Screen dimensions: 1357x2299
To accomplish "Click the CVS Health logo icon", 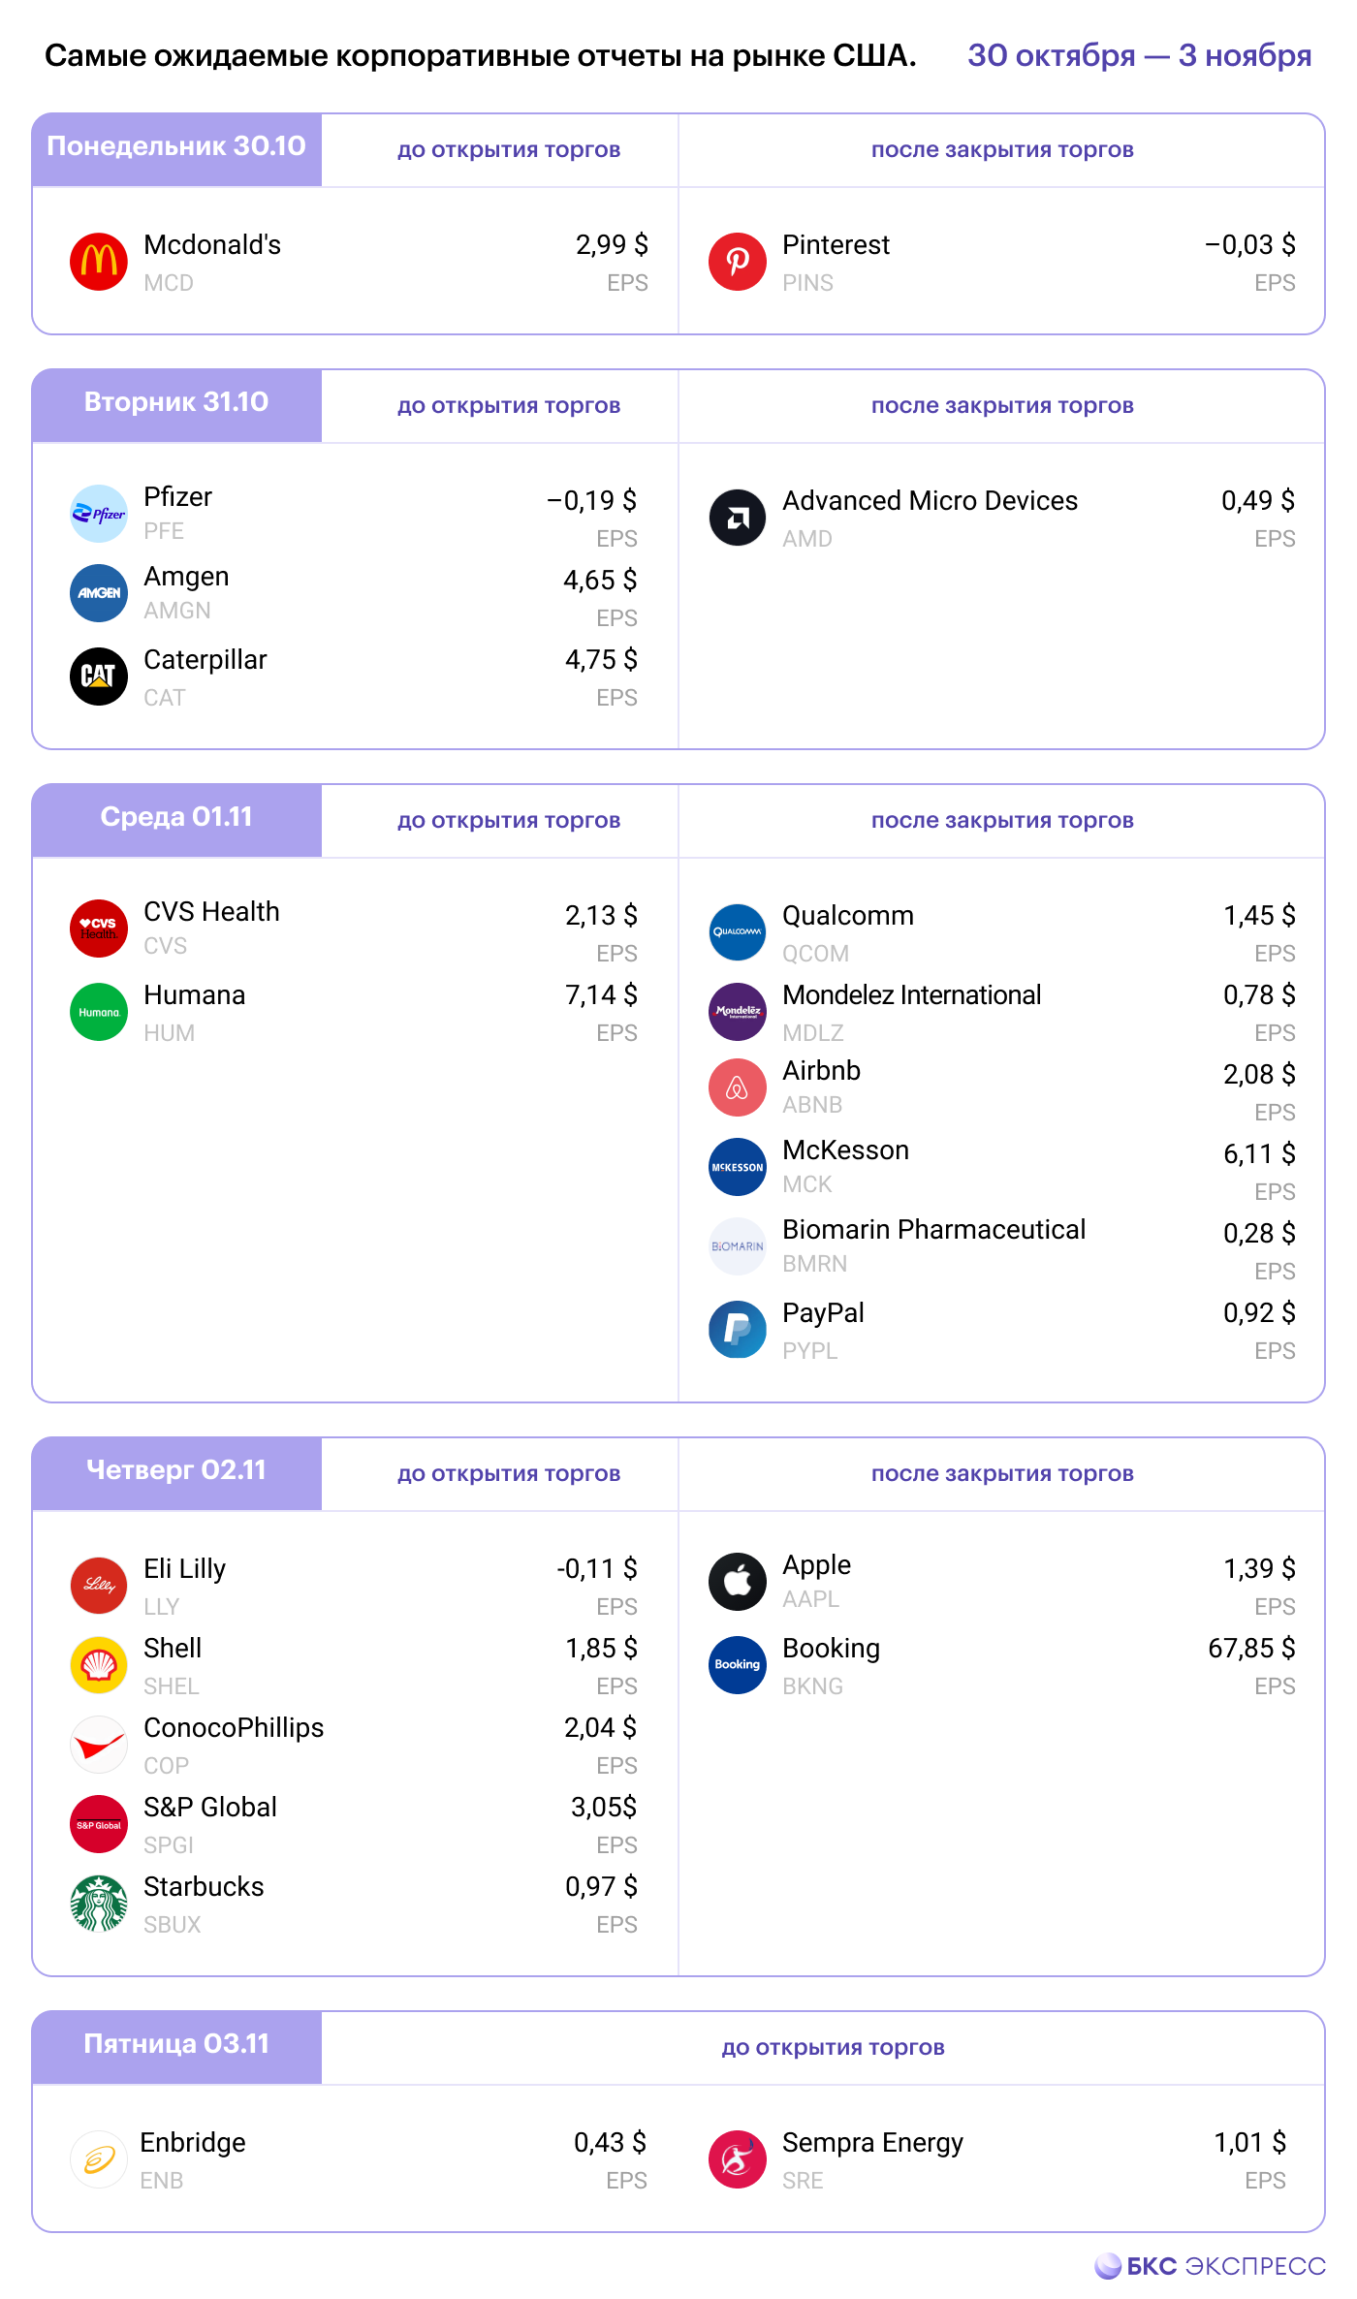I will (x=99, y=929).
